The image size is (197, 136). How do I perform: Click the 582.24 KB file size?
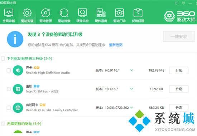point(157,108)
